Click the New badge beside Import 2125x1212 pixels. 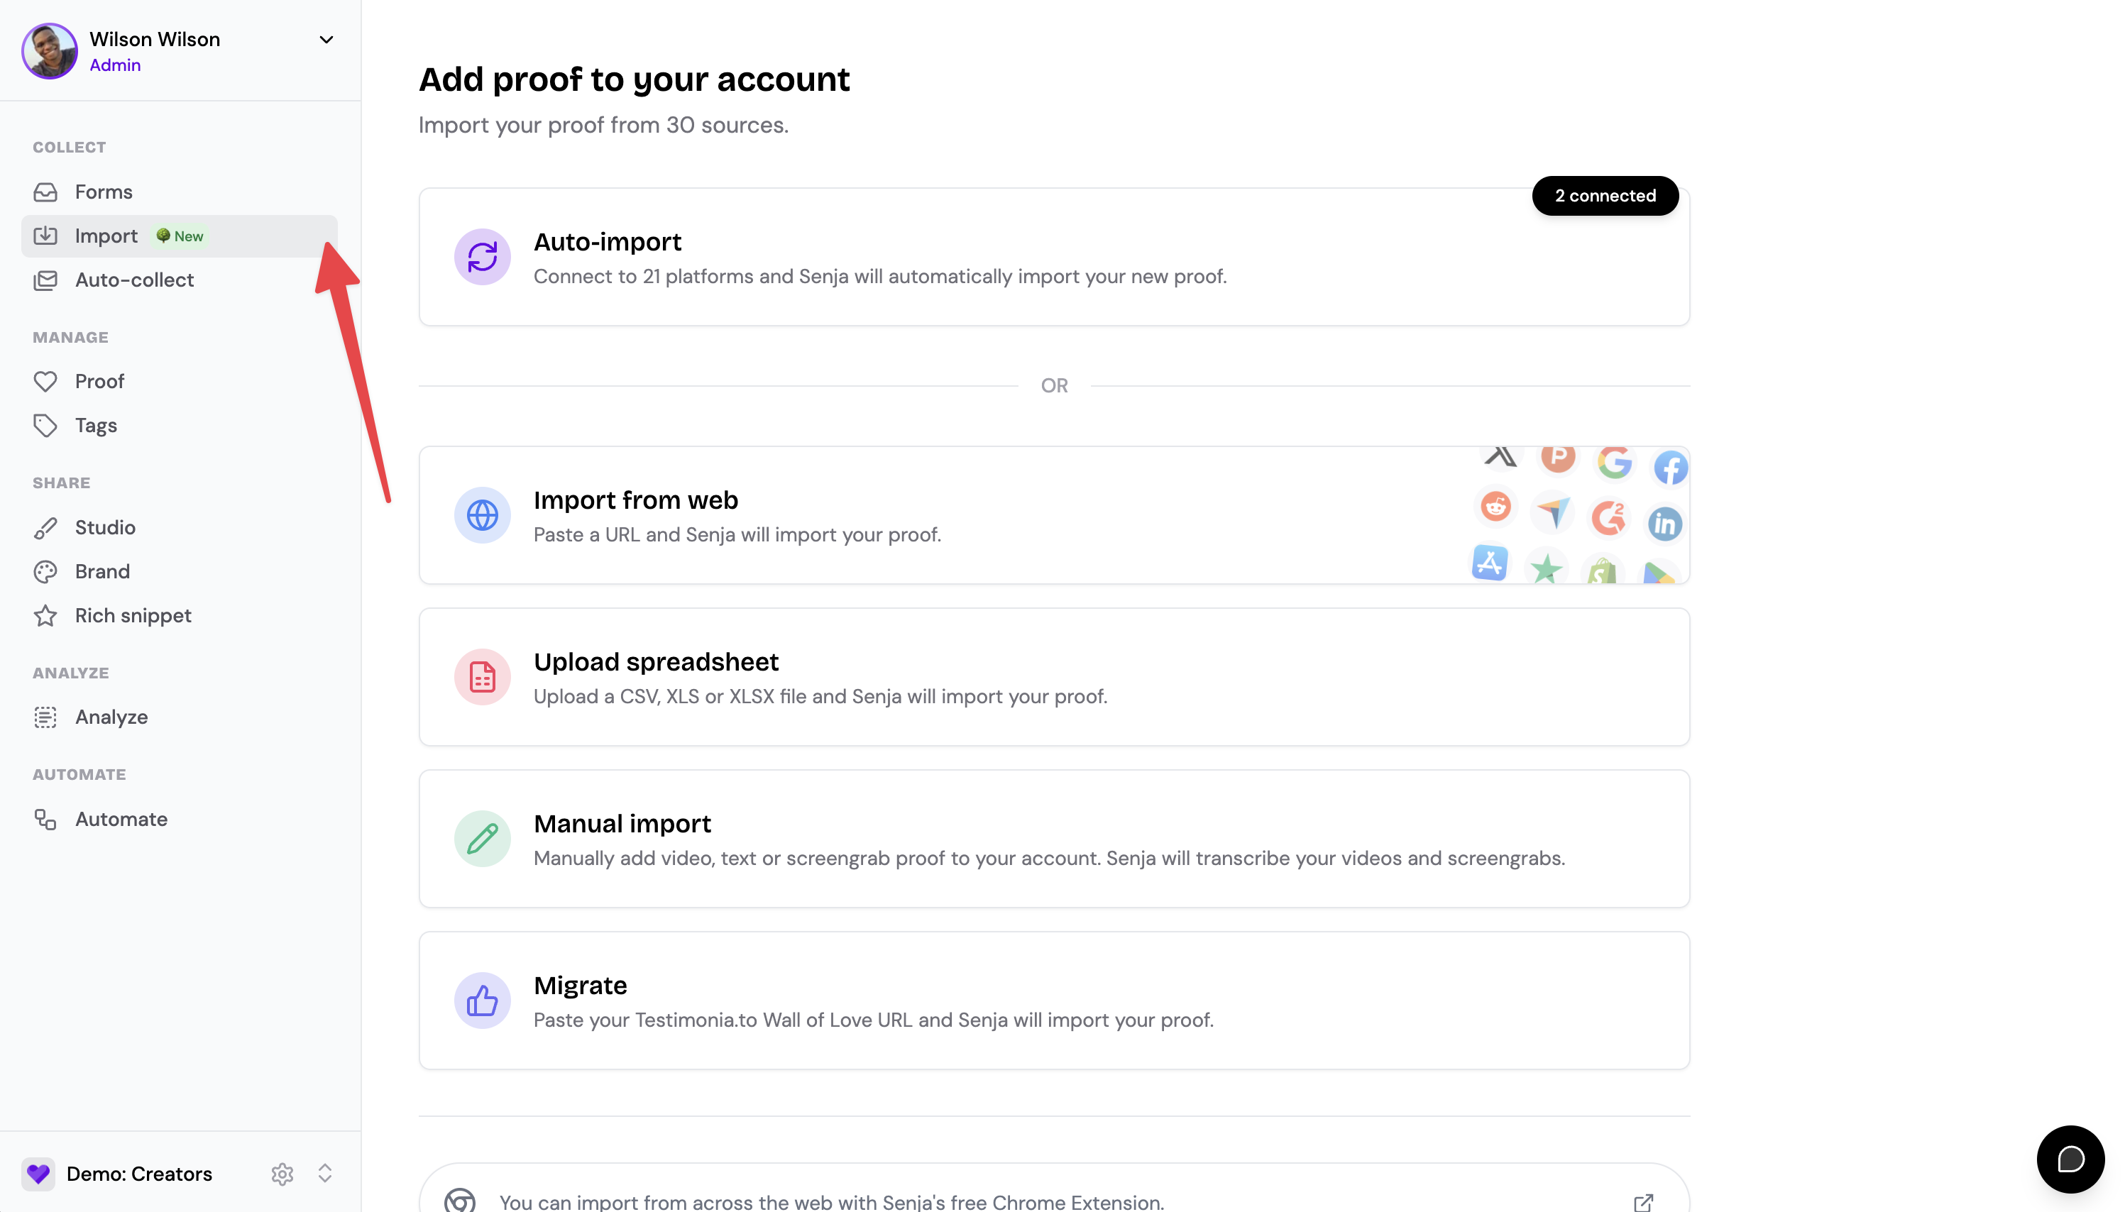[180, 236]
